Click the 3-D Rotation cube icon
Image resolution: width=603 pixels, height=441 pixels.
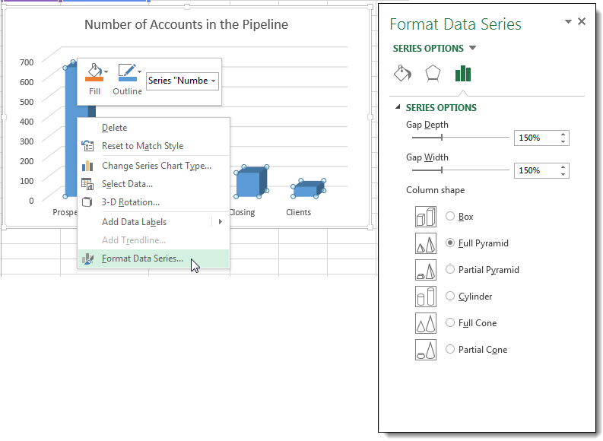[87, 201]
